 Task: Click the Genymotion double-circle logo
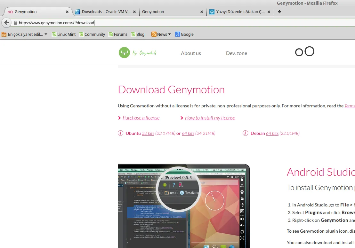tap(305, 51)
